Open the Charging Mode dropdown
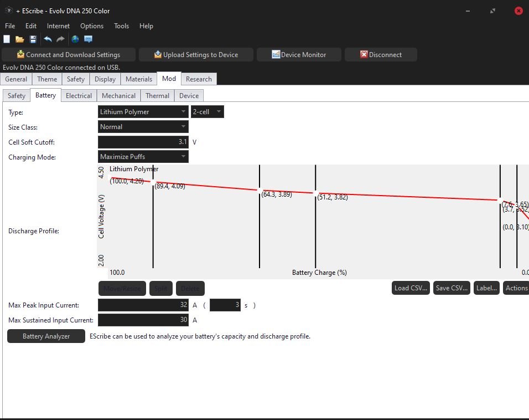This screenshot has width=529, height=420. [x=143, y=157]
